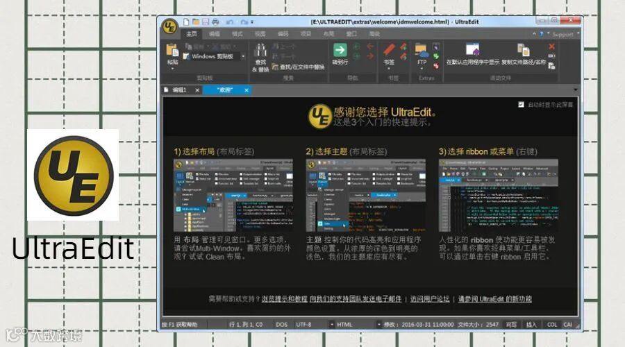
Task: Switch to the 布局 ribbon tab
Action: click(329, 34)
